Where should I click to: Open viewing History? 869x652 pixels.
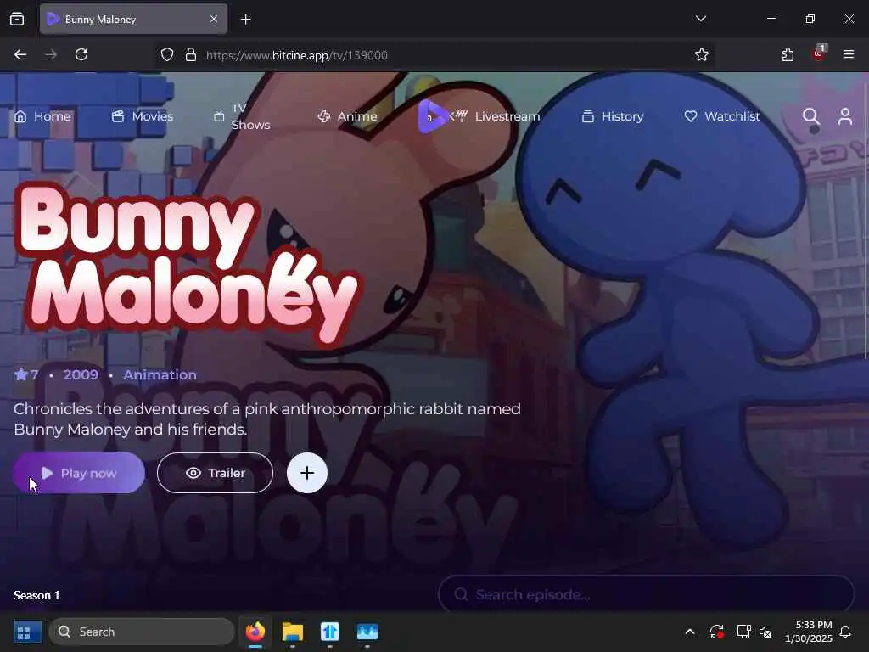(613, 116)
